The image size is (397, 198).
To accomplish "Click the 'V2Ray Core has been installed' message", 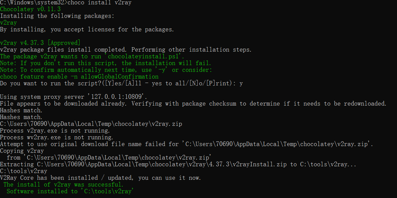I will point(101,178).
